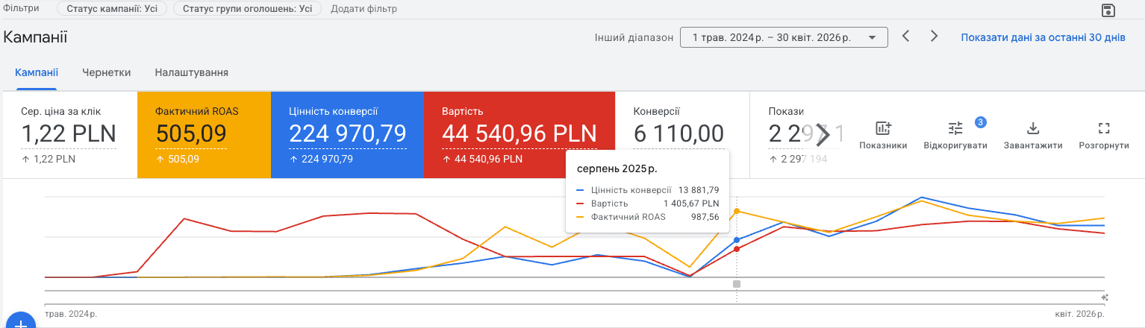This screenshot has height=328, width=1145.
Task: Click the tooltip value 1 405,67 PLN
Action: point(691,204)
